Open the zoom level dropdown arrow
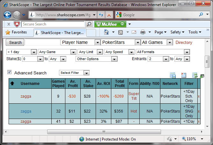The width and height of the screenshot is (213, 145). coord(202,139)
